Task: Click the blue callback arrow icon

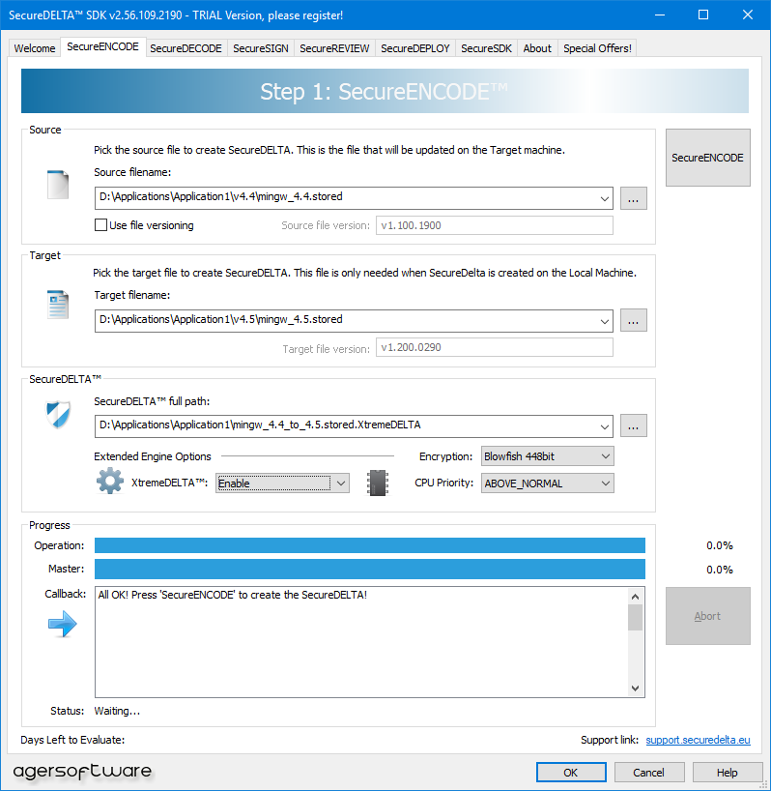Action: (63, 624)
